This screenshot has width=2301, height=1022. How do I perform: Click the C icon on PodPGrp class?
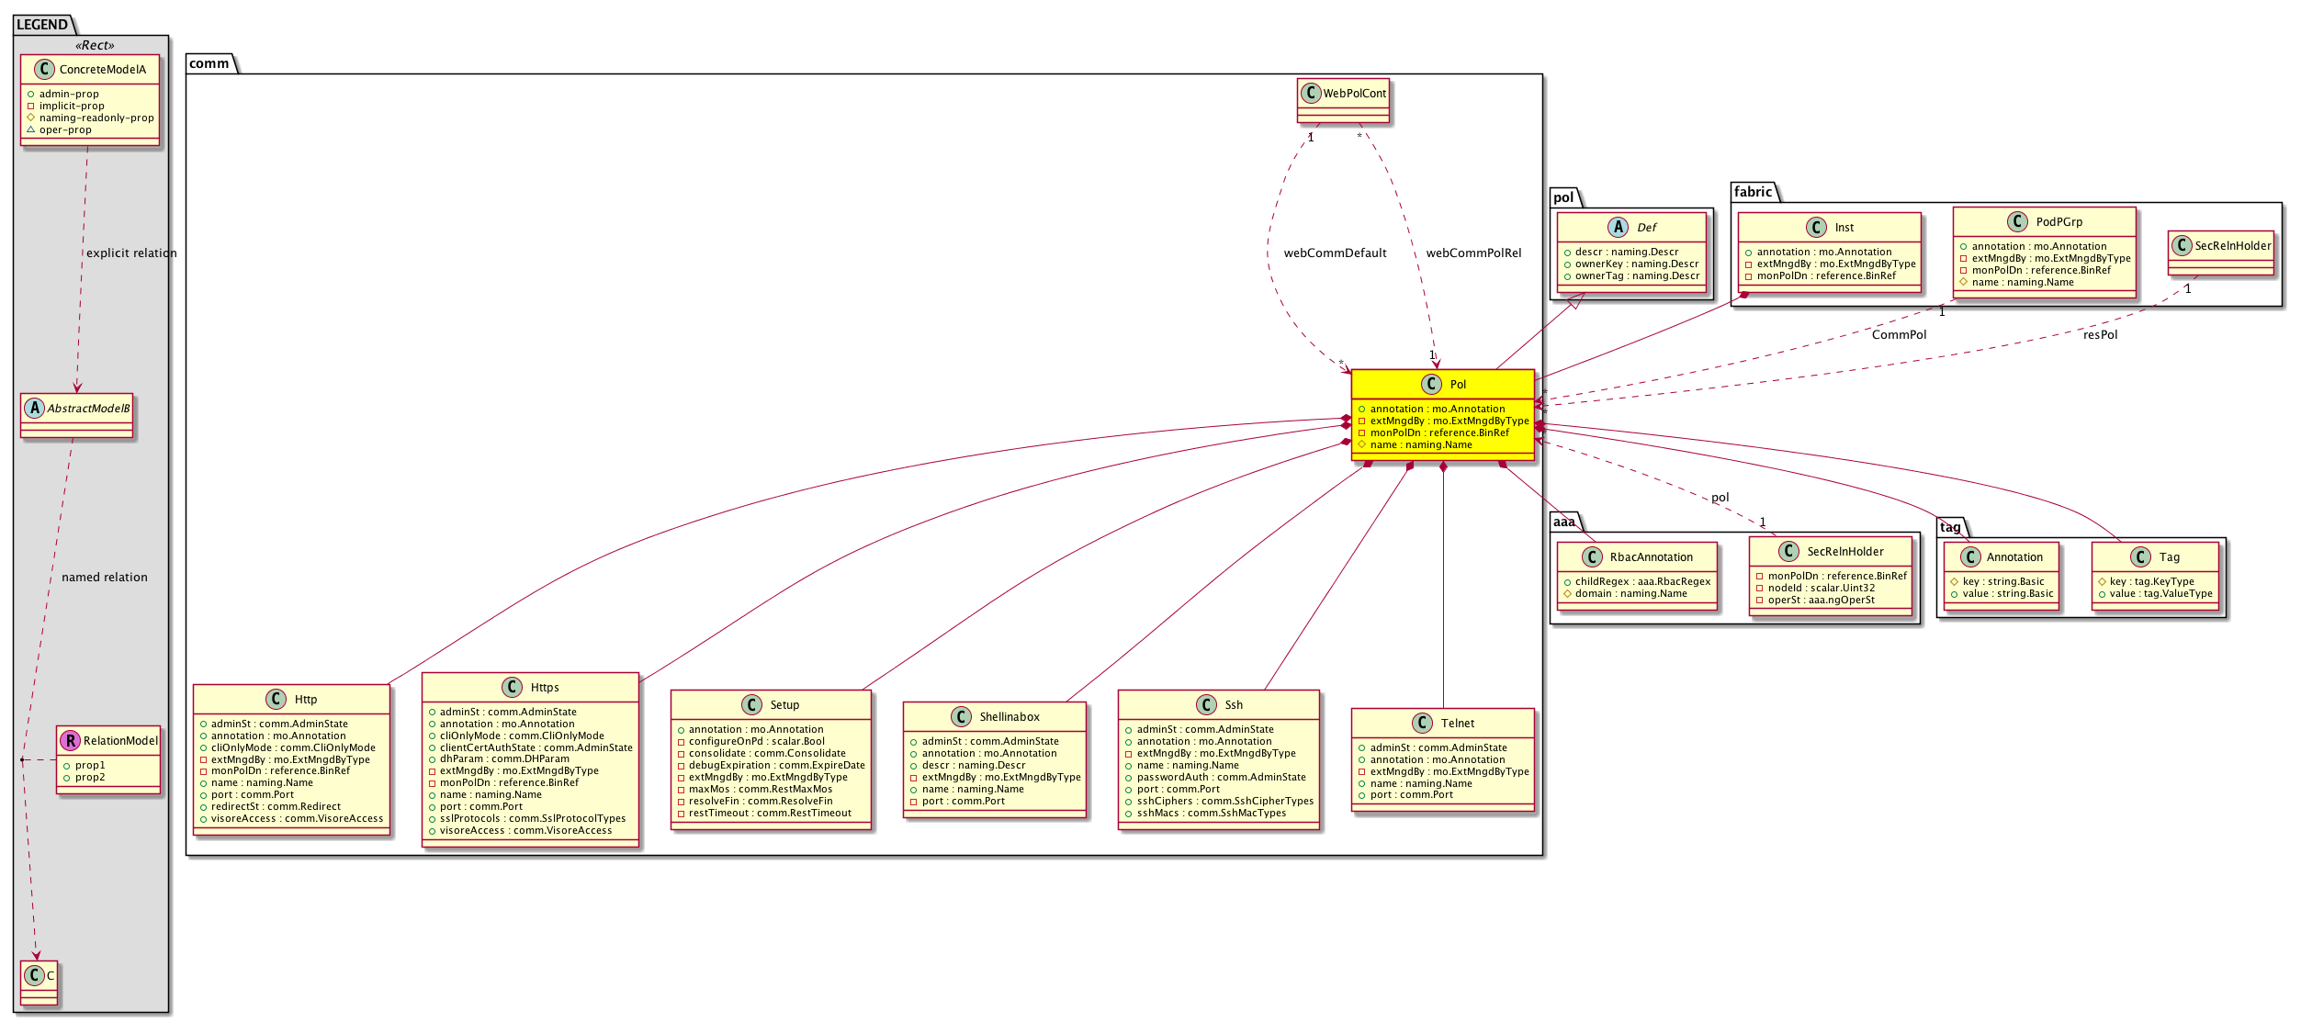coord(2017,221)
